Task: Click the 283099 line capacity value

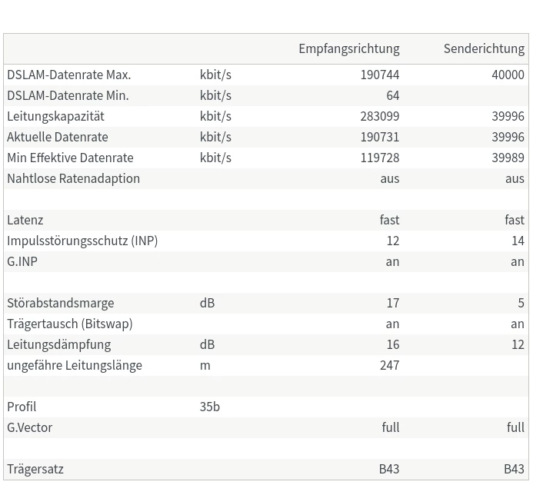Action: point(379,116)
